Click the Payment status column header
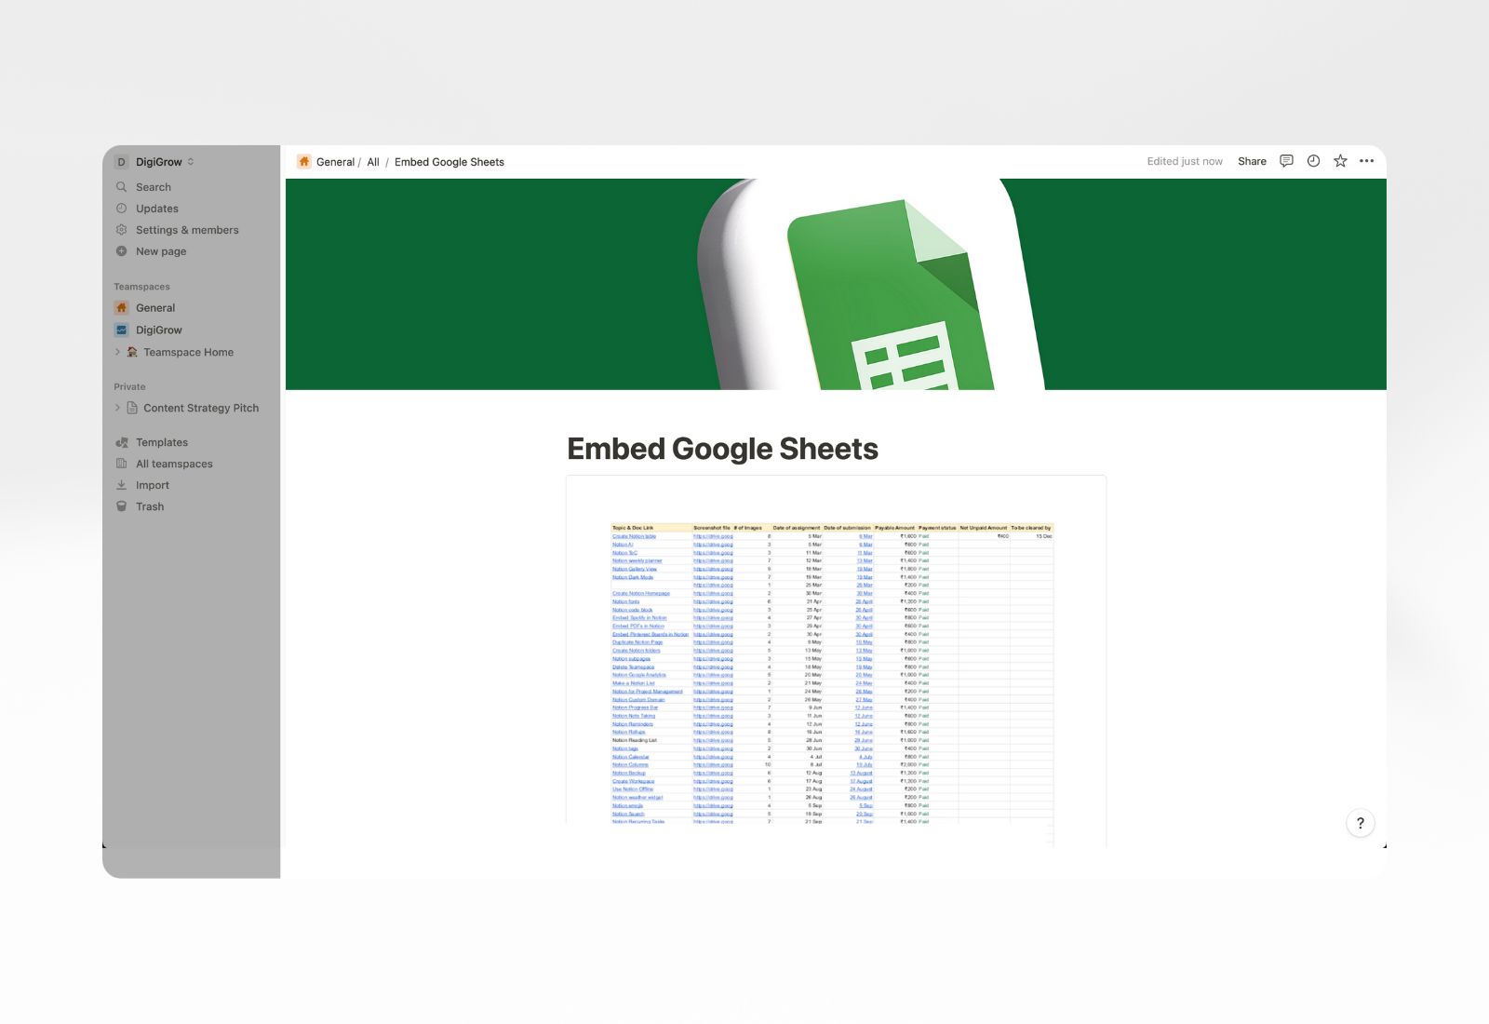Image resolution: width=1489 pixels, height=1024 pixels. (937, 528)
